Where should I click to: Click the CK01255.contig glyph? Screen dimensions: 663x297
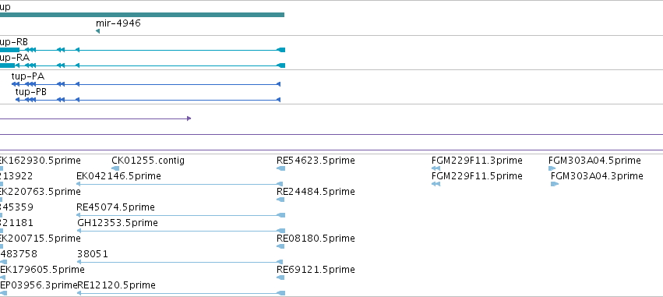click(x=115, y=168)
